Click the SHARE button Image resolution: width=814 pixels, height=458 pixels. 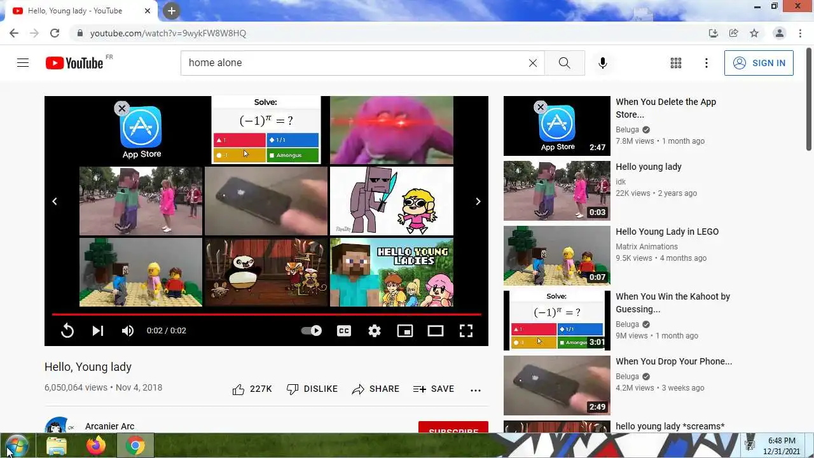376,389
